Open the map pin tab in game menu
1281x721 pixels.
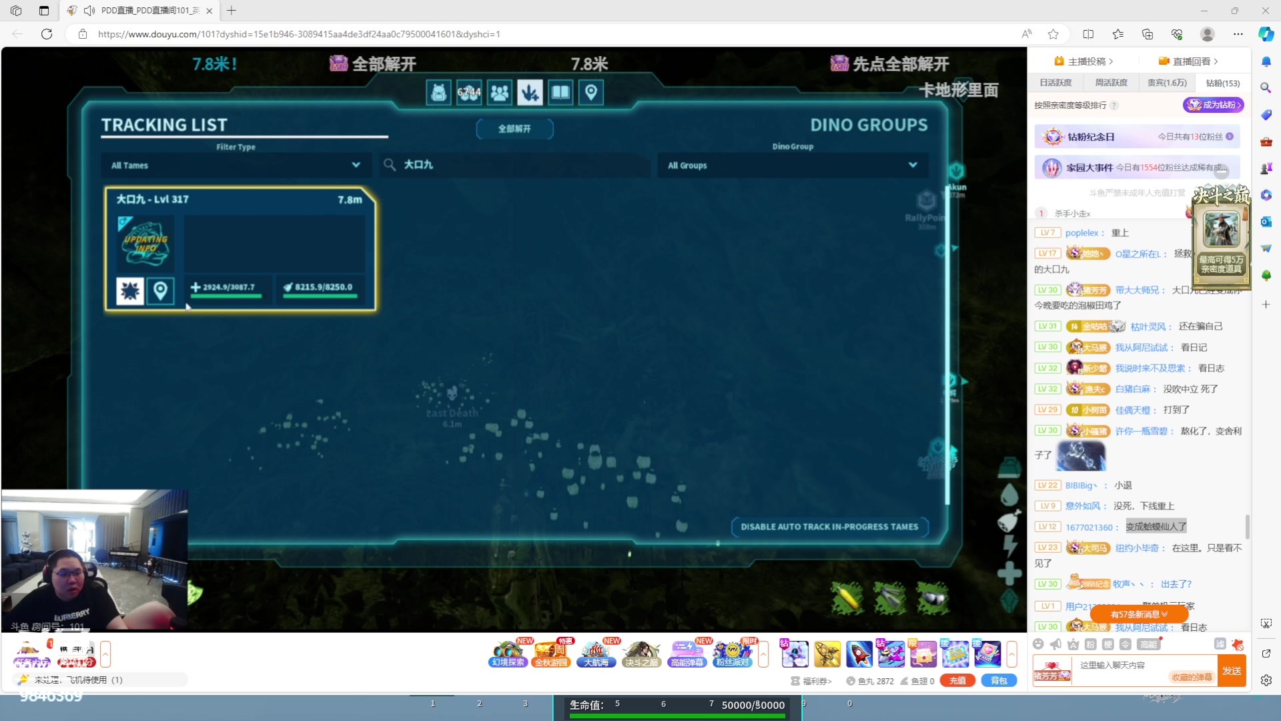[591, 92]
